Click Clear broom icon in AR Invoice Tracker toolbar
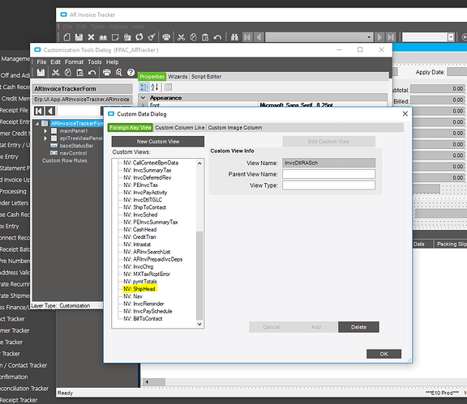This screenshot has width=467, height=404. [x=152, y=37]
